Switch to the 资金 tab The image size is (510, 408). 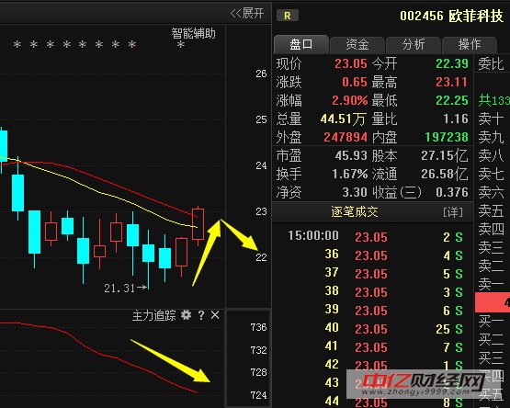tap(357, 44)
